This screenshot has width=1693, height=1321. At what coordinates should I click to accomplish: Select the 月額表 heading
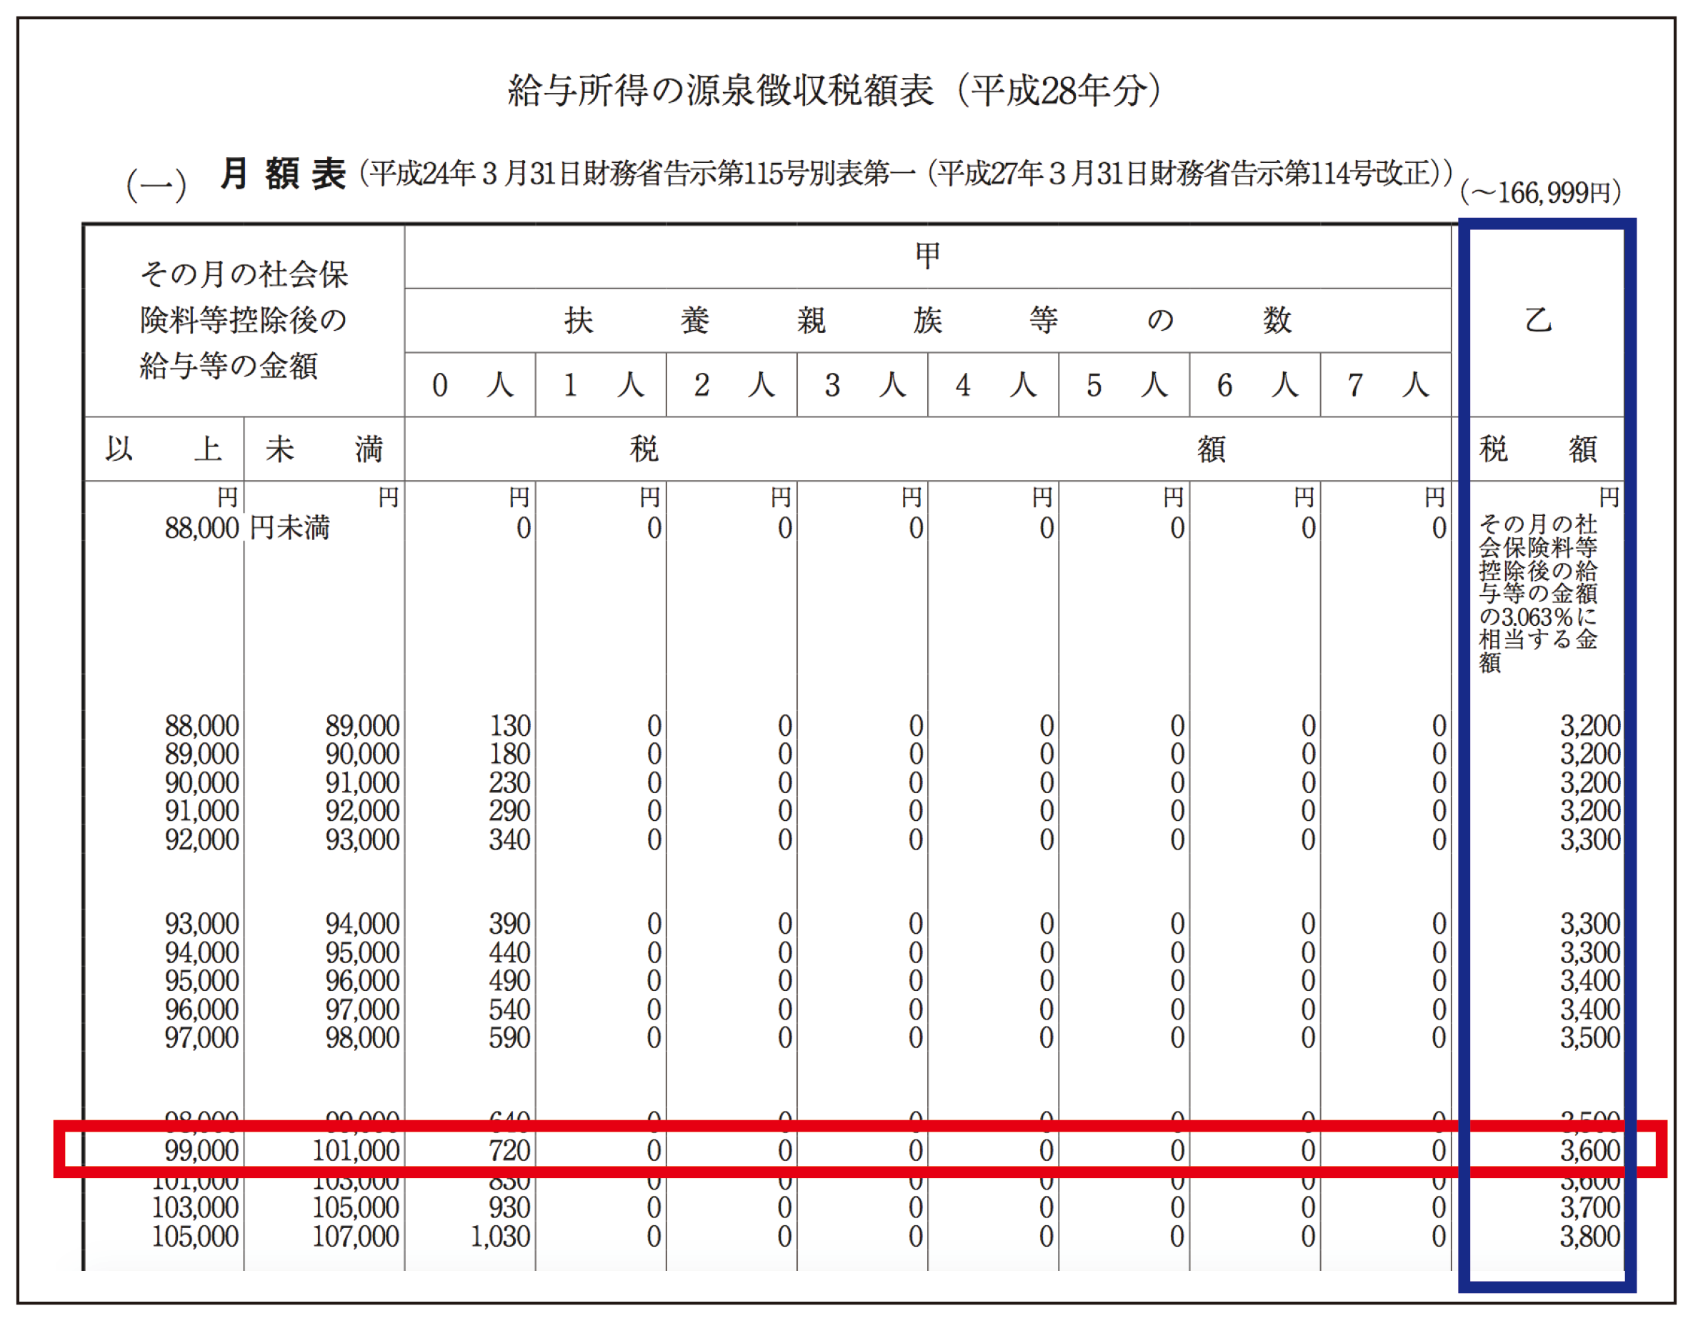tap(282, 174)
